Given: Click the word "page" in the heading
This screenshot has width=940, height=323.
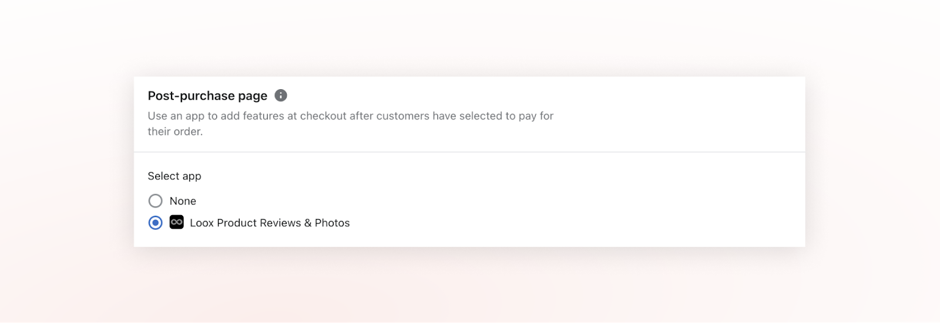Looking at the screenshot, I should (253, 96).
